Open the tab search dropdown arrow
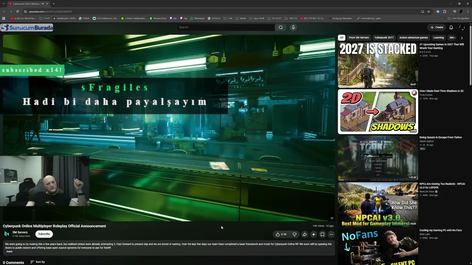The image size is (472, 265). pyautogui.click(x=4, y=4)
